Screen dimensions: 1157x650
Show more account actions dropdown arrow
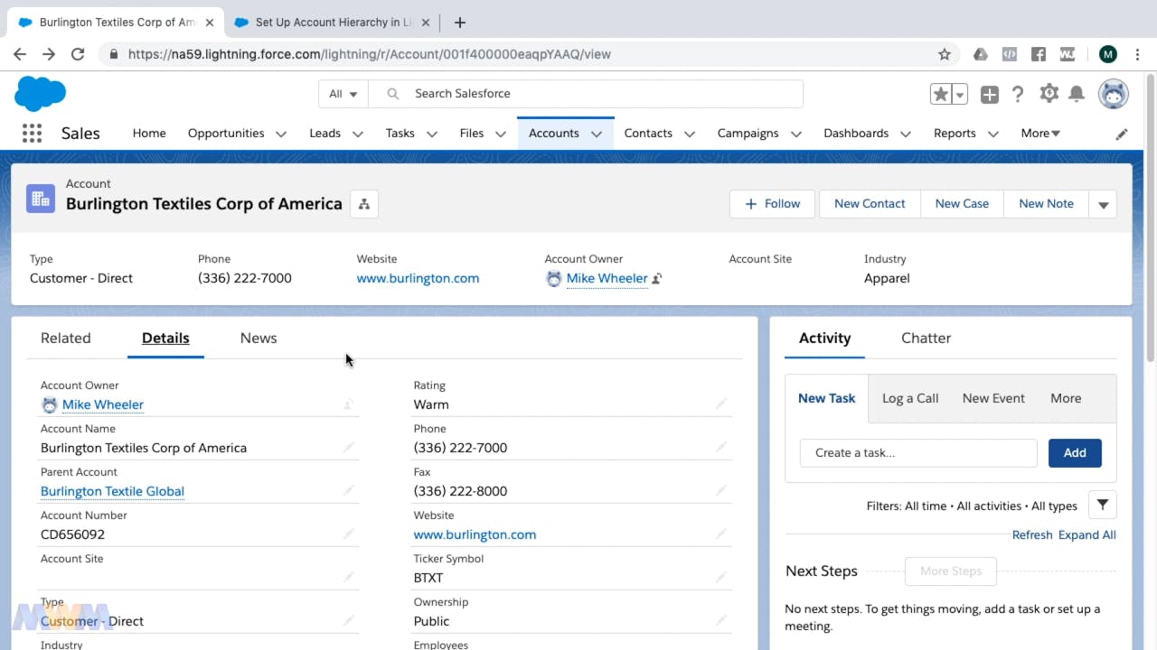[x=1103, y=204]
